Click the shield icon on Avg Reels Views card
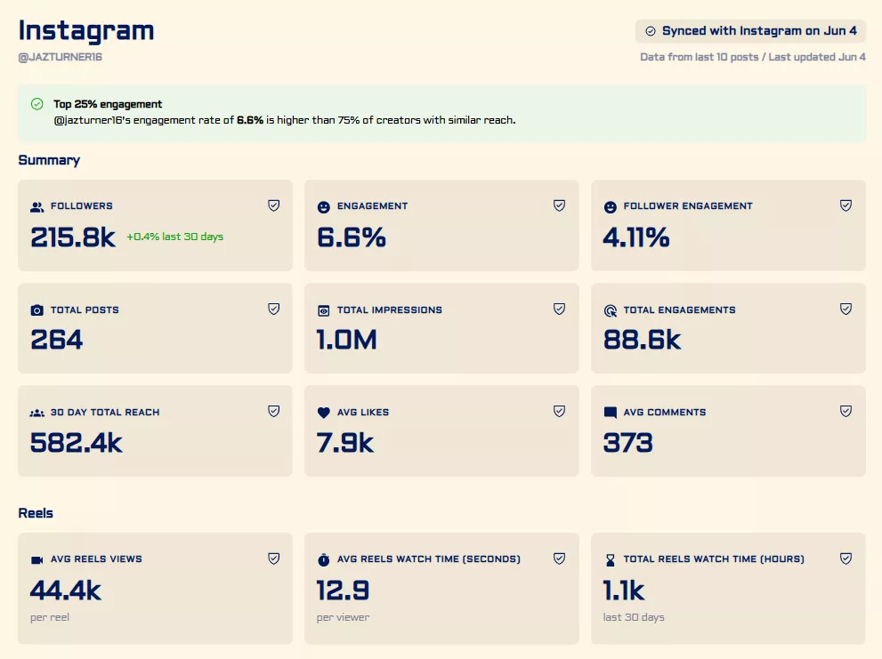This screenshot has width=882, height=659. [x=274, y=559]
